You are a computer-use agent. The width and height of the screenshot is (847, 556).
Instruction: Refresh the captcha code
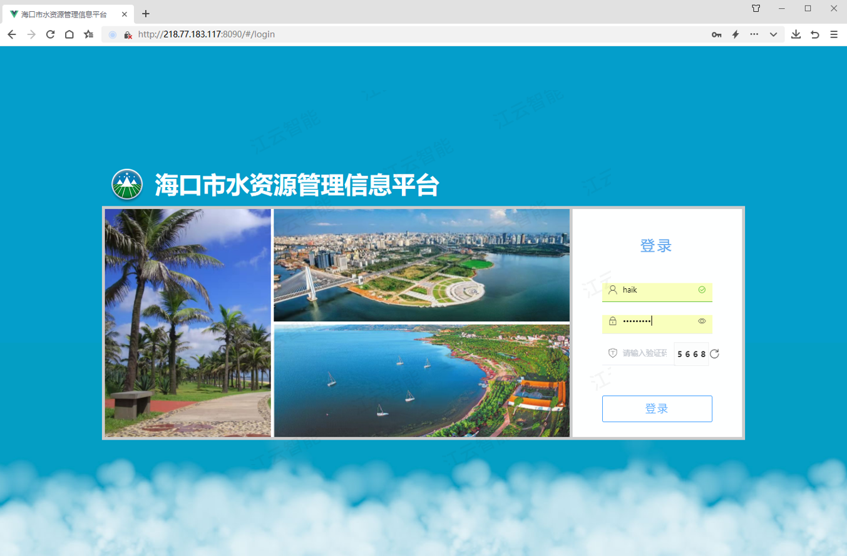(714, 354)
